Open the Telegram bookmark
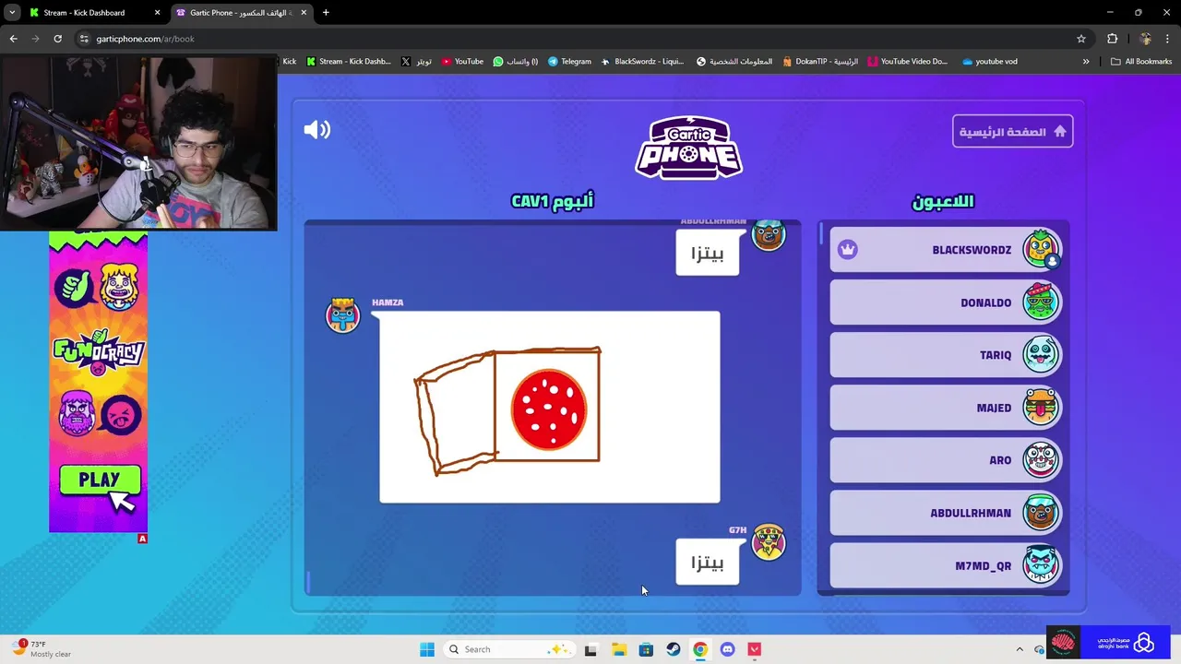The height and width of the screenshot is (664, 1181). pyautogui.click(x=569, y=62)
